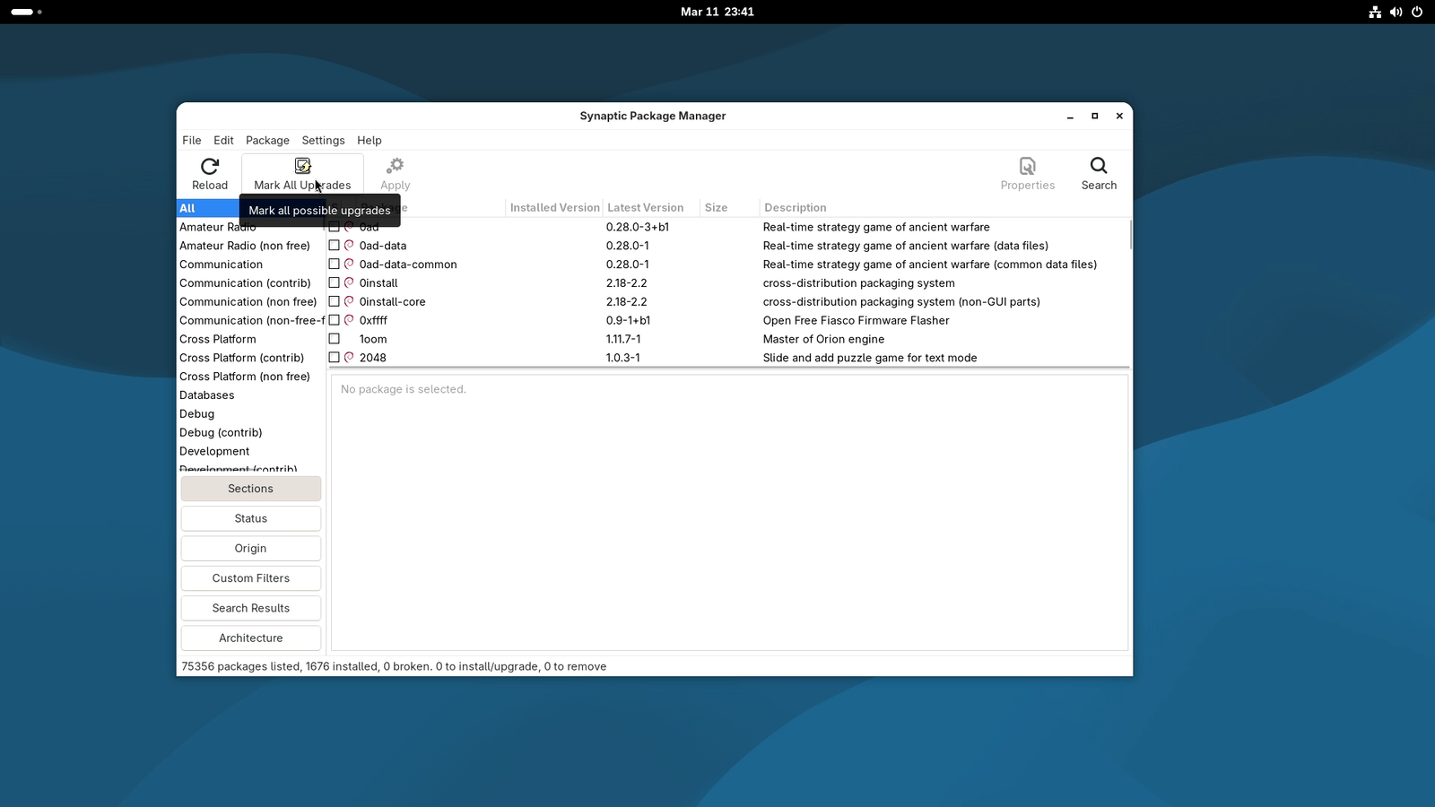Click the supported-package emblem beside 0ad
The image size is (1435, 807).
coord(348,227)
